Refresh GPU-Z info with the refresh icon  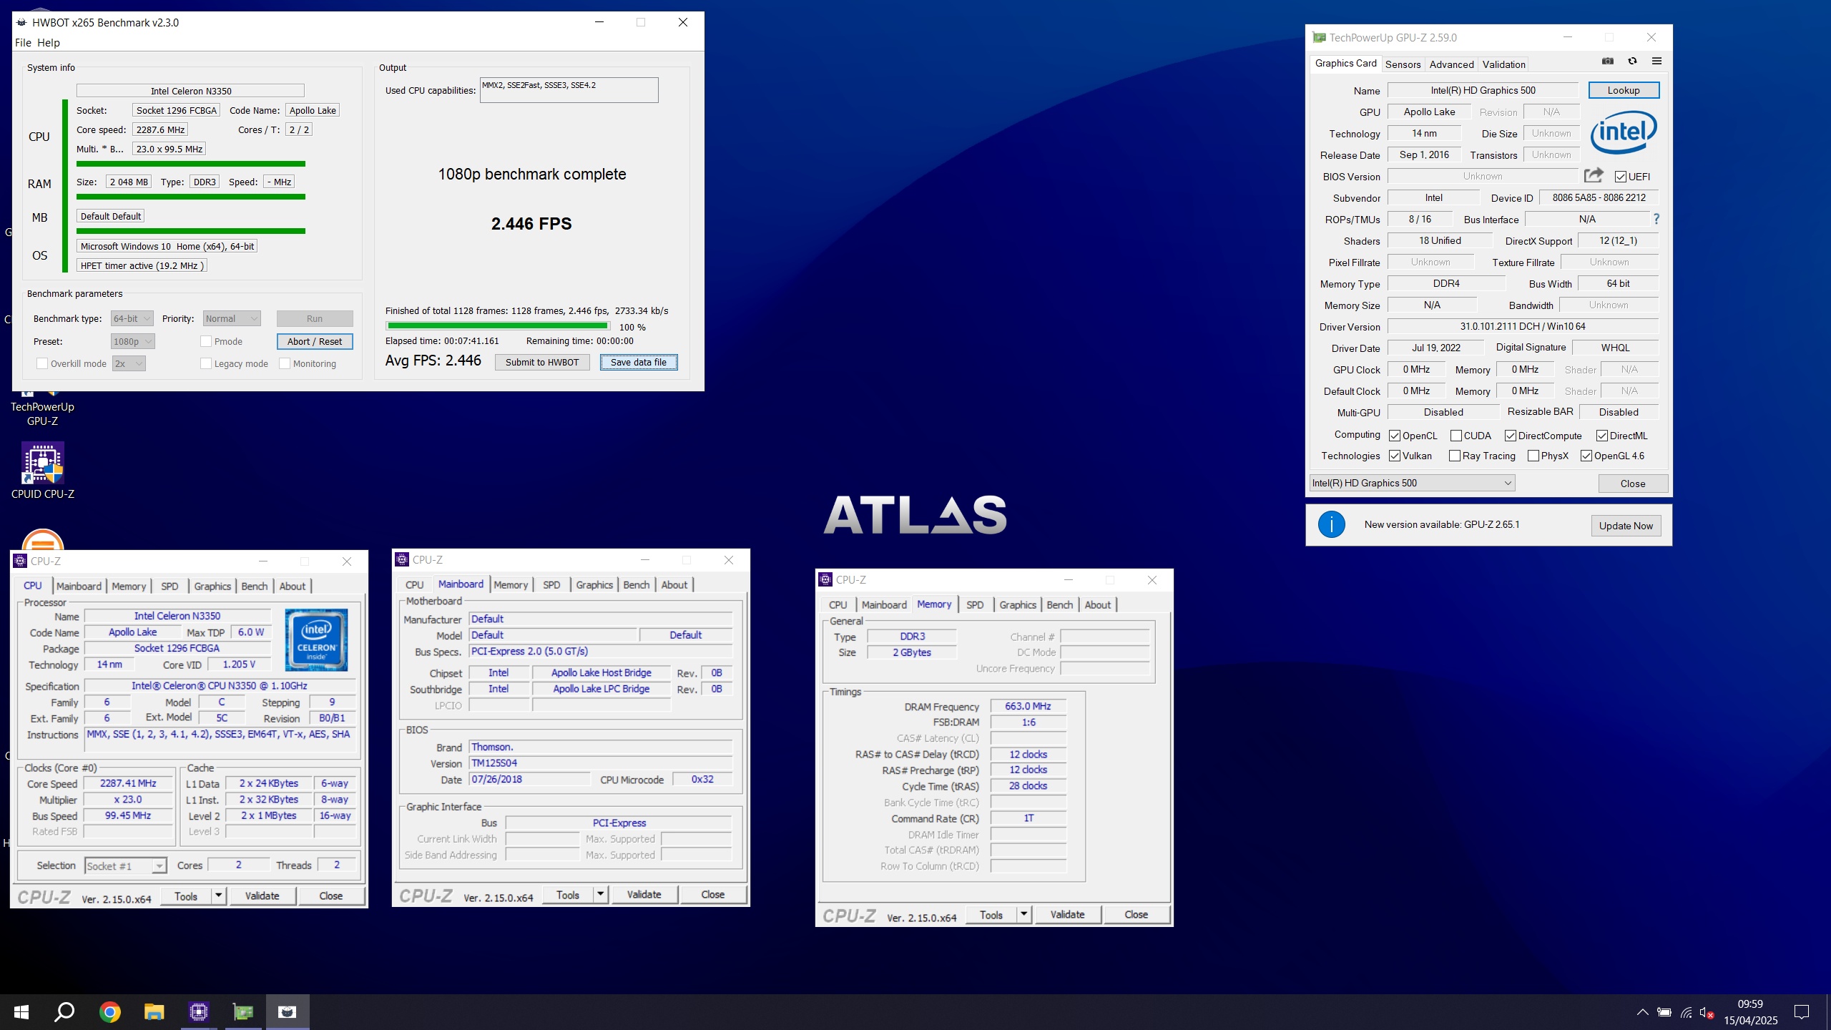[1632, 62]
